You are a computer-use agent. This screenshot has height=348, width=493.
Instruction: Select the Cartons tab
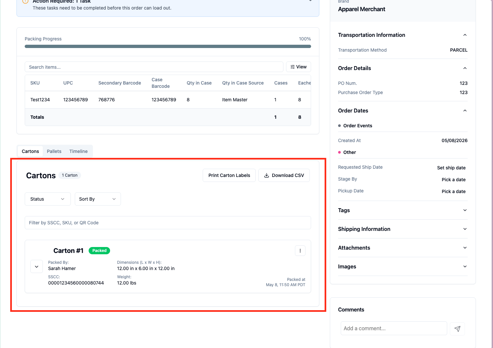(30, 151)
